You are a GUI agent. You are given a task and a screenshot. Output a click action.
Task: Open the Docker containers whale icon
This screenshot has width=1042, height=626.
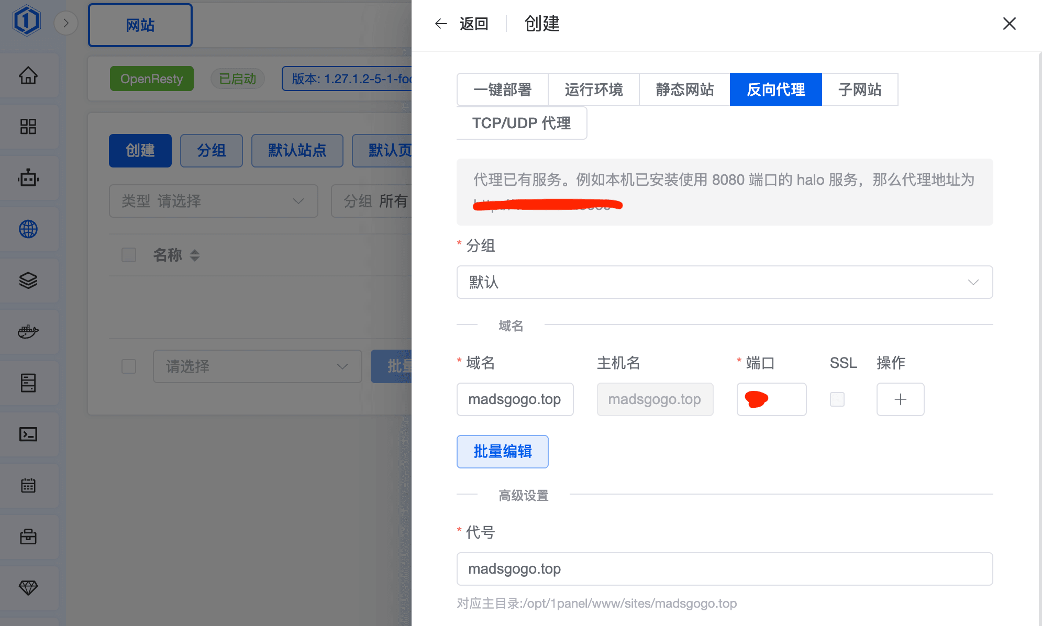28,332
